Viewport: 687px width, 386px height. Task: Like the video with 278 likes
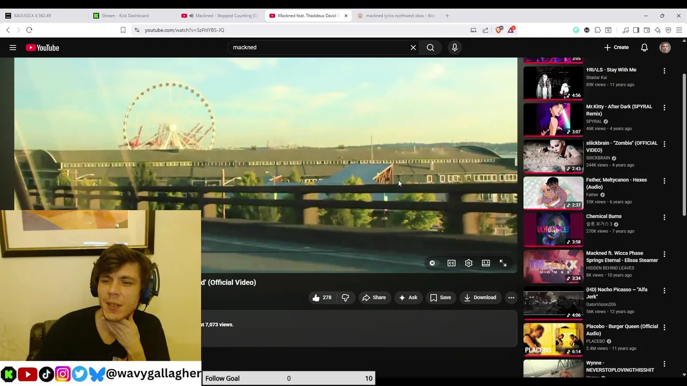[321, 298]
